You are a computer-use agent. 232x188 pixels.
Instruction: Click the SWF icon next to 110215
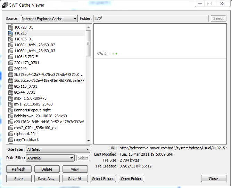coord(11,33)
